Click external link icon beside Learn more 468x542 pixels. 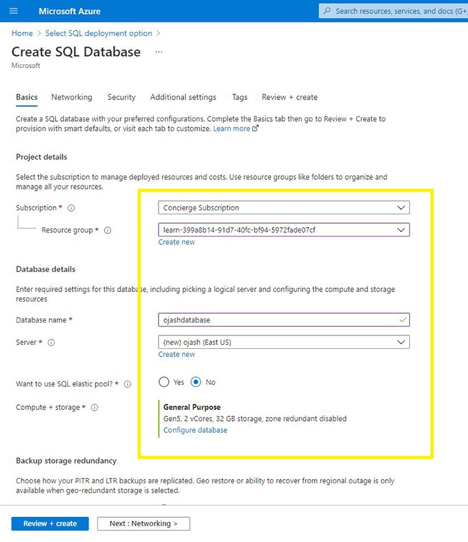(x=255, y=129)
